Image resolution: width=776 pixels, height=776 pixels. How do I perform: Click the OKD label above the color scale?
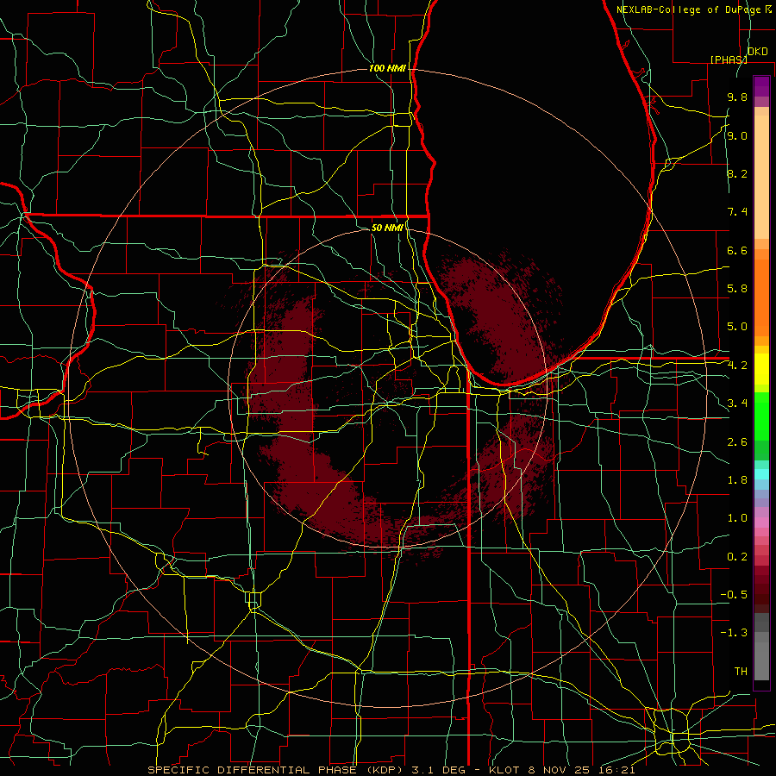point(757,52)
